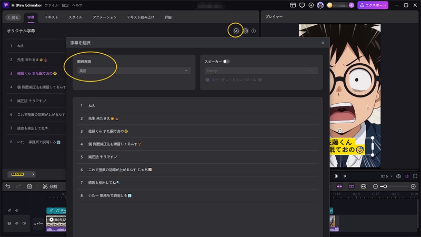Toggle the スピーチレートコントロール checkbox
The height and width of the screenshot is (237, 421).
(207, 80)
